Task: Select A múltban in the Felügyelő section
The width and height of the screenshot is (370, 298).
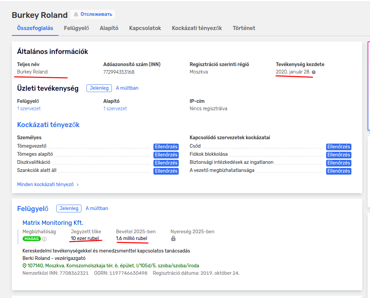Action: pos(97,208)
